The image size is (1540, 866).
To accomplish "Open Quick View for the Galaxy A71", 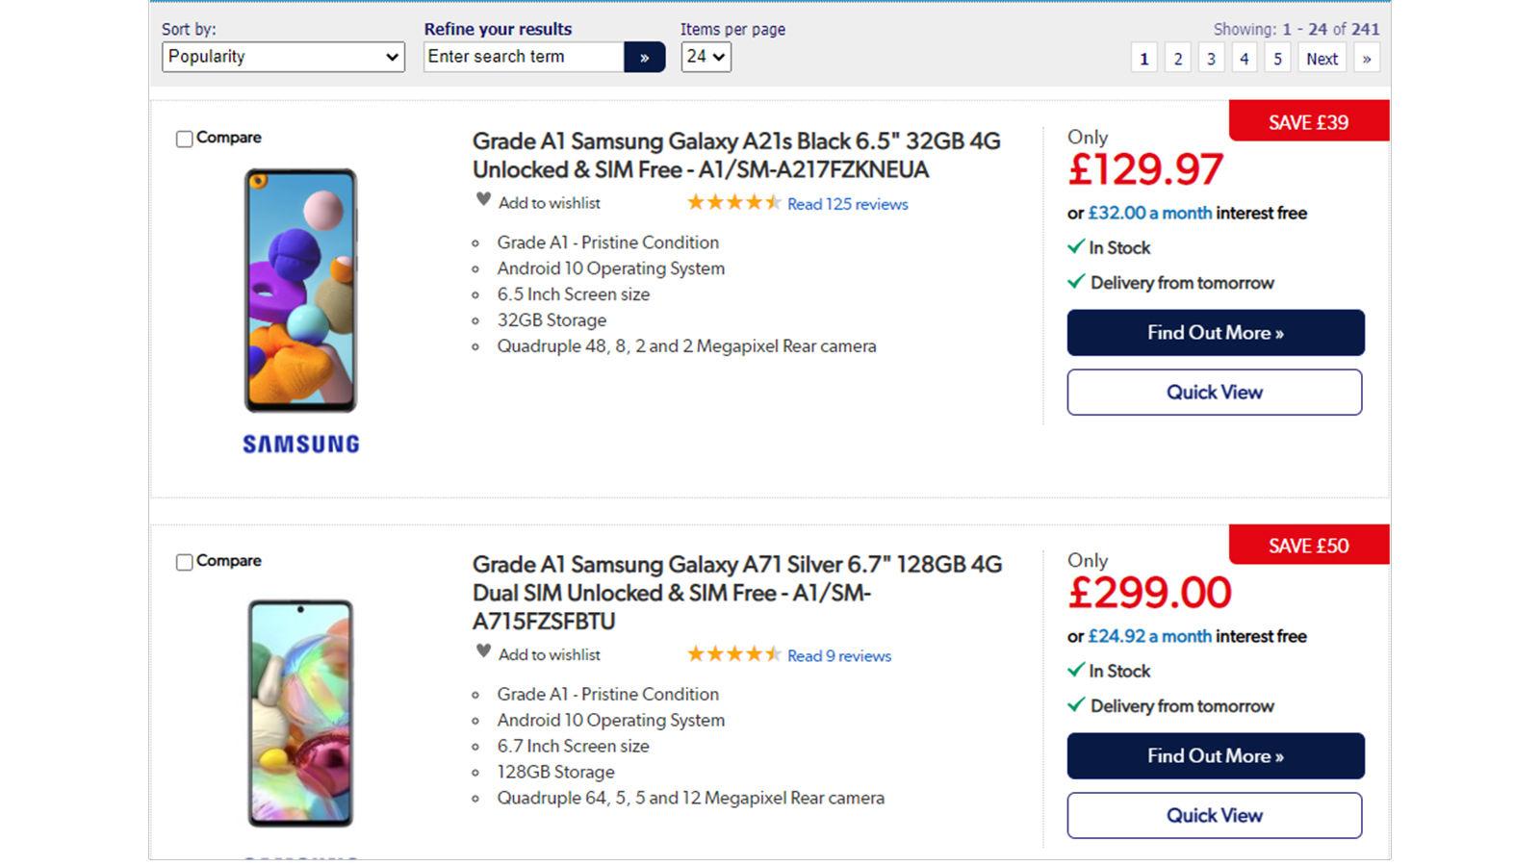I will (1215, 815).
